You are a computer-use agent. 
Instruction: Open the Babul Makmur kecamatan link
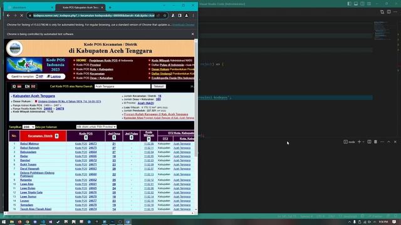tap(29, 144)
